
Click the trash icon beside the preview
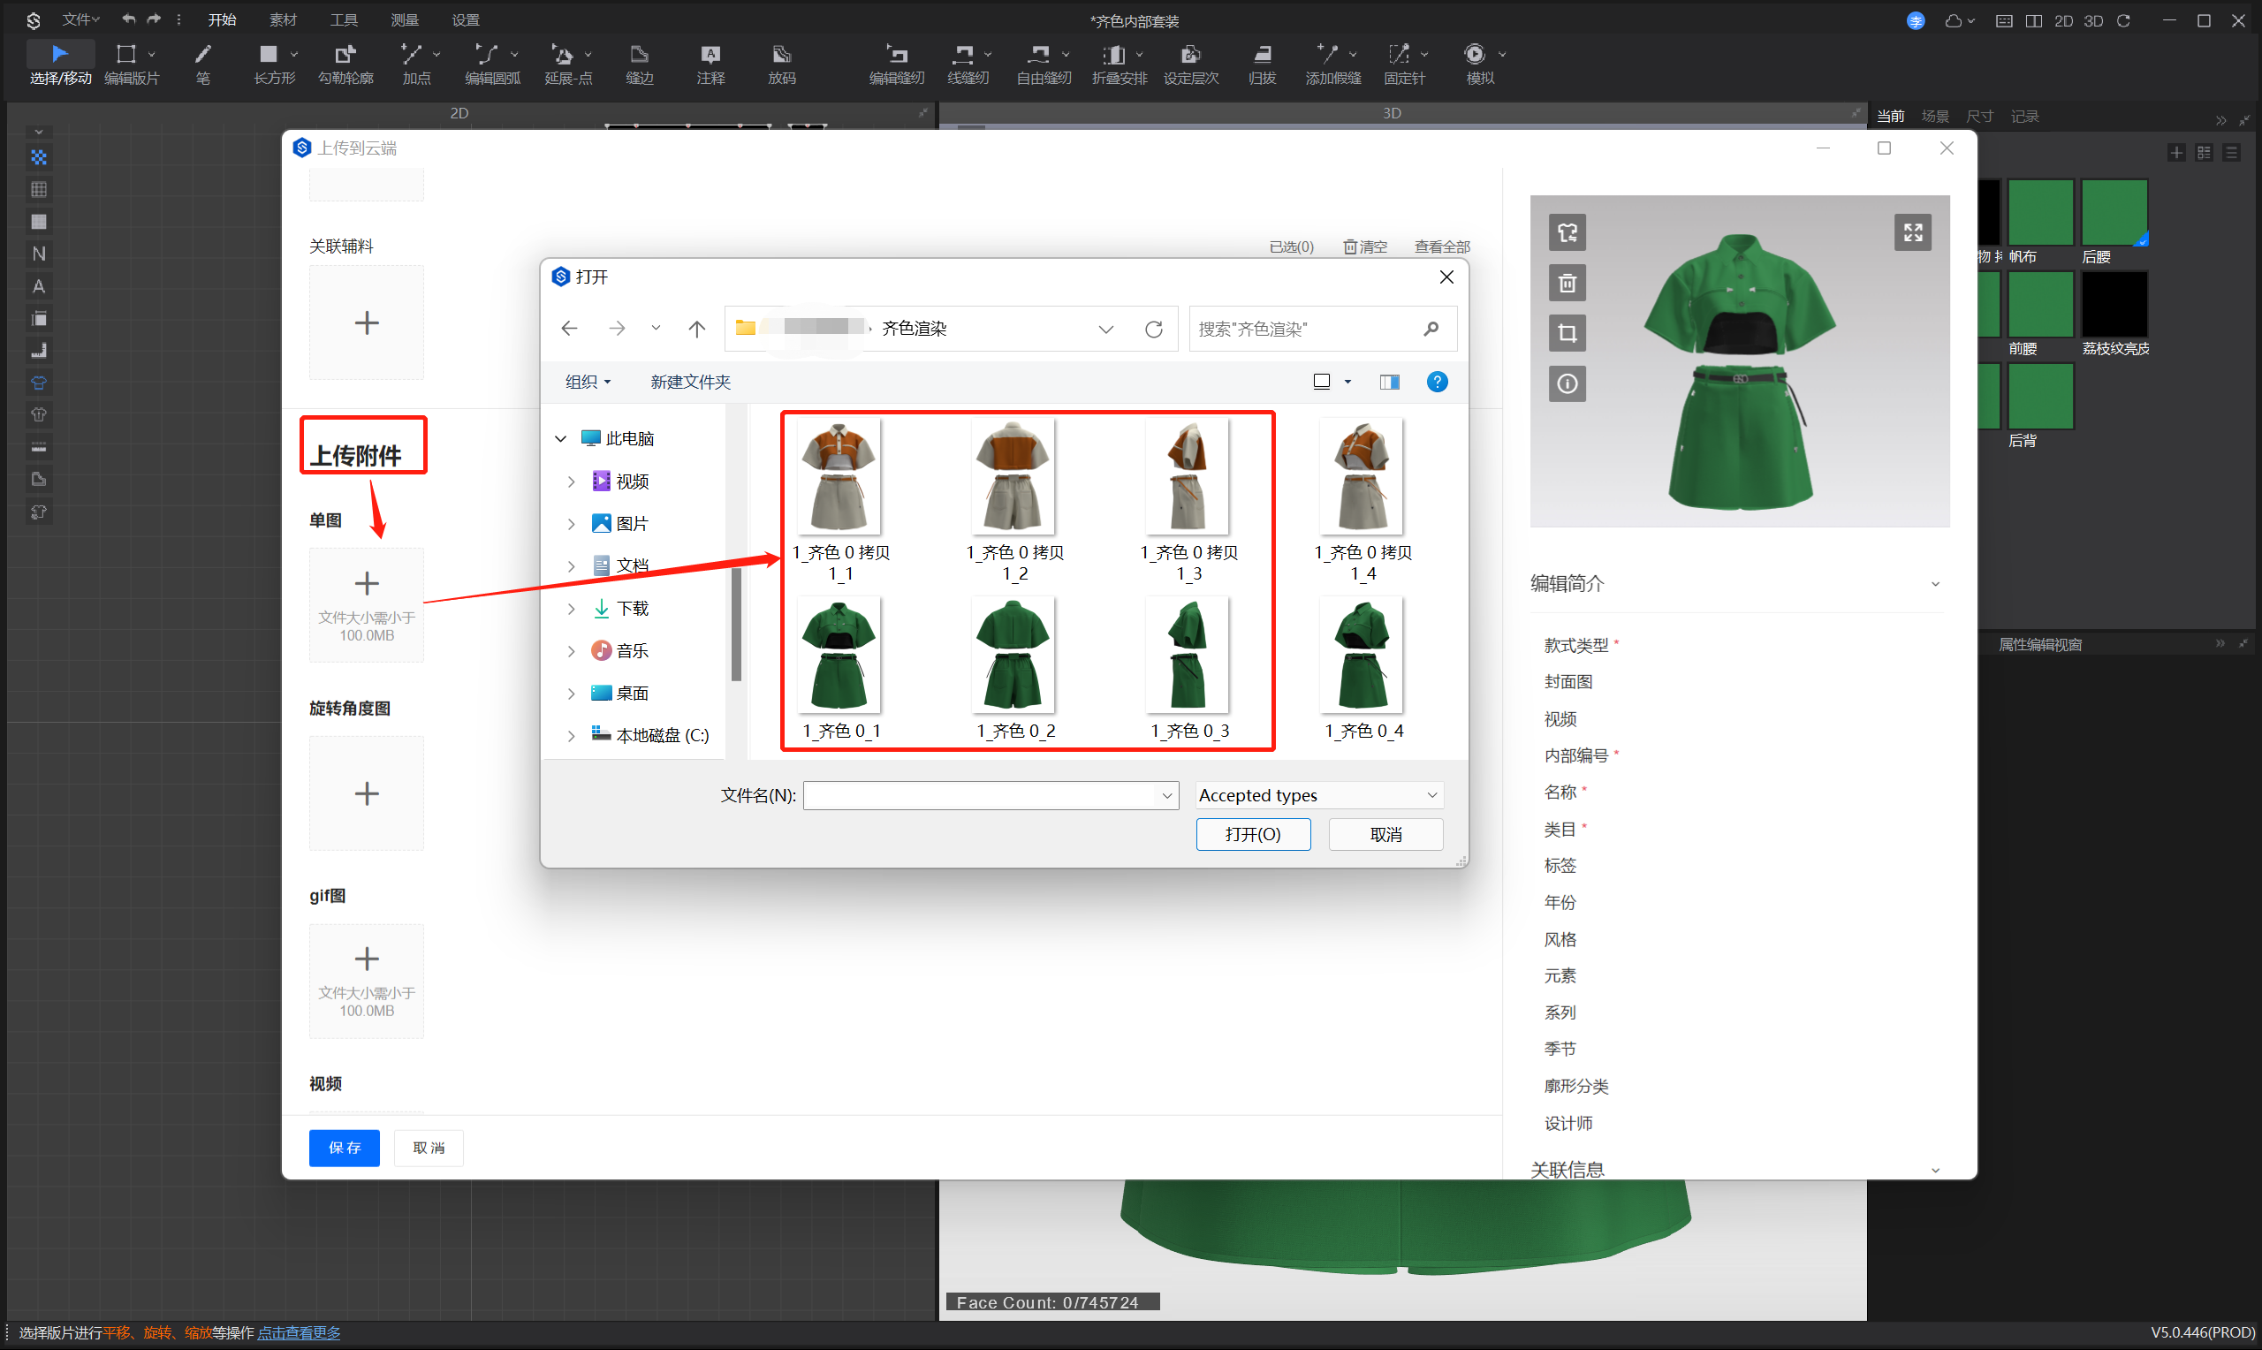[x=1567, y=283]
